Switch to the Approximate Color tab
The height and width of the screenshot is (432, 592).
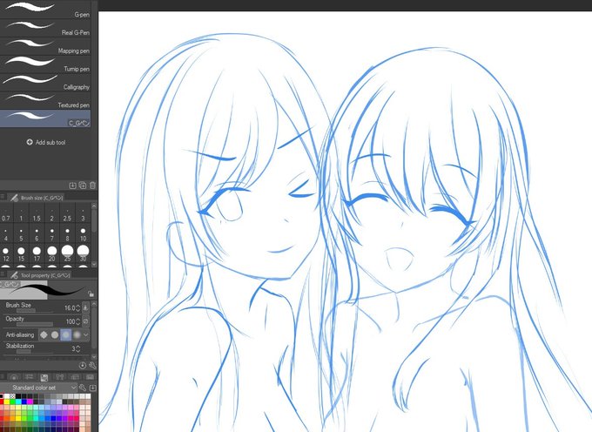coord(75,377)
